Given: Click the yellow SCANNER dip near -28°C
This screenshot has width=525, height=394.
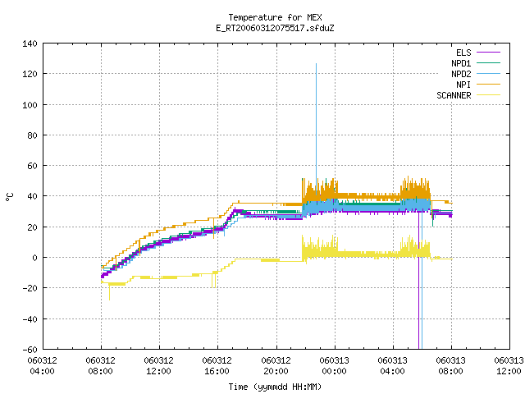Looking at the screenshot, I should (x=109, y=292).
